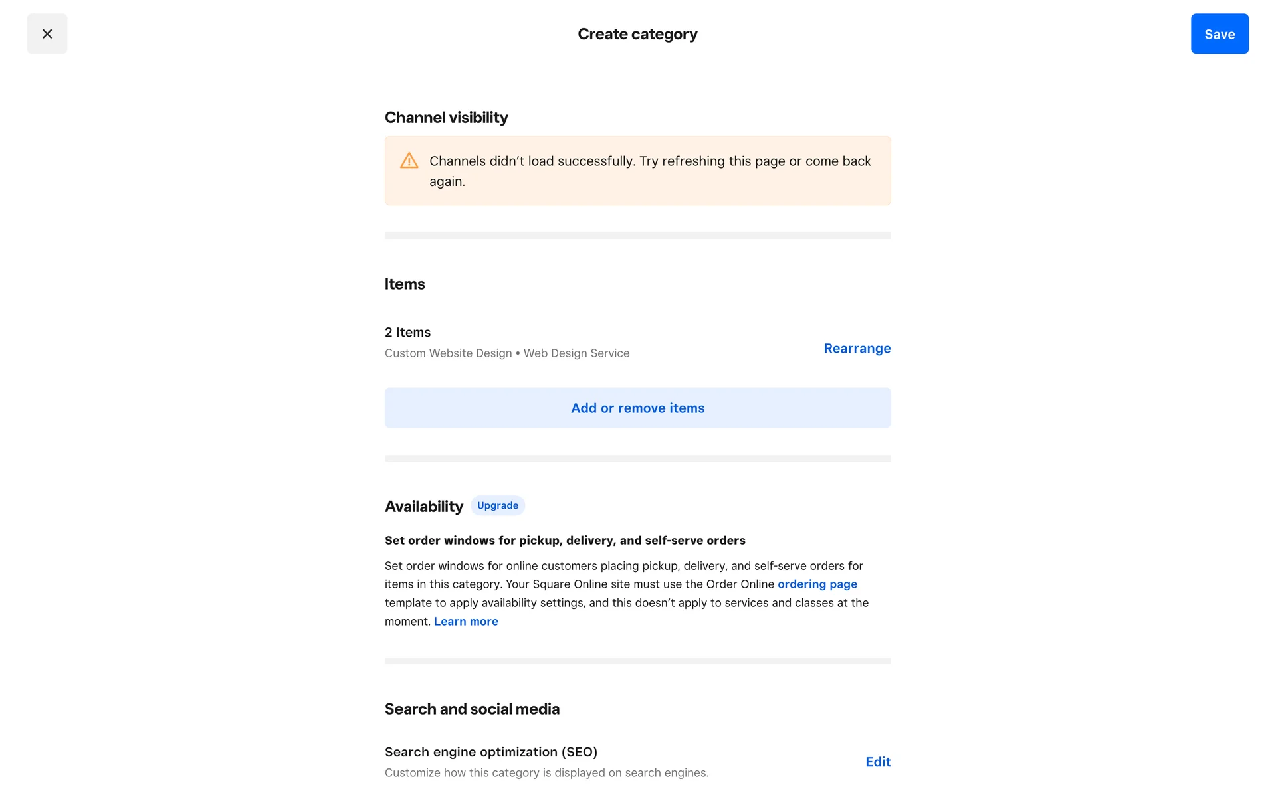The width and height of the screenshot is (1276, 797).
Task: Click the SEO customize description text
Action: (546, 773)
